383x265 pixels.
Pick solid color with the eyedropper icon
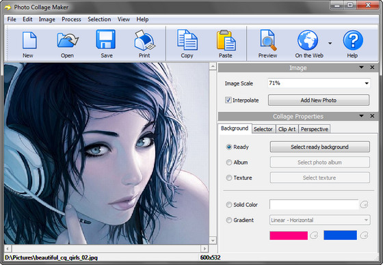[x=364, y=204]
